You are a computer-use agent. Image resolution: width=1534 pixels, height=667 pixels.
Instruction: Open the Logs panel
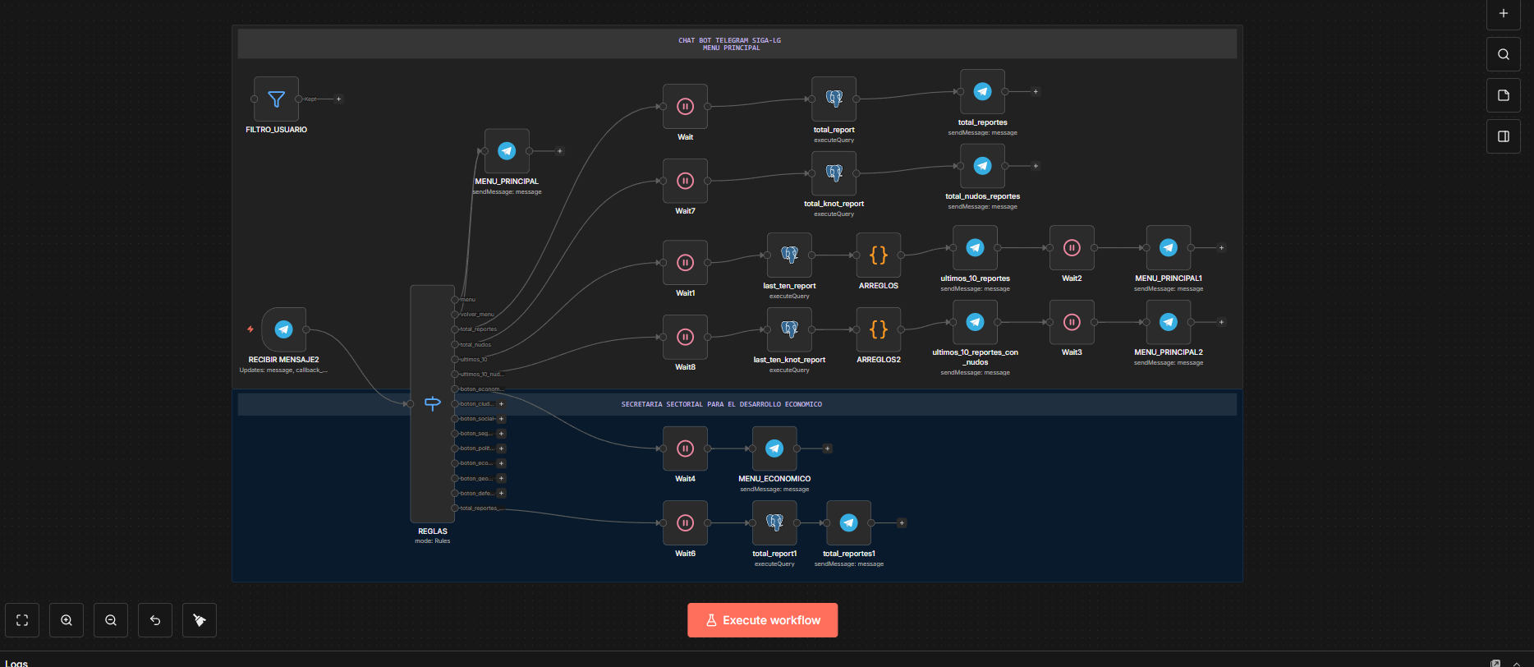tap(16, 663)
